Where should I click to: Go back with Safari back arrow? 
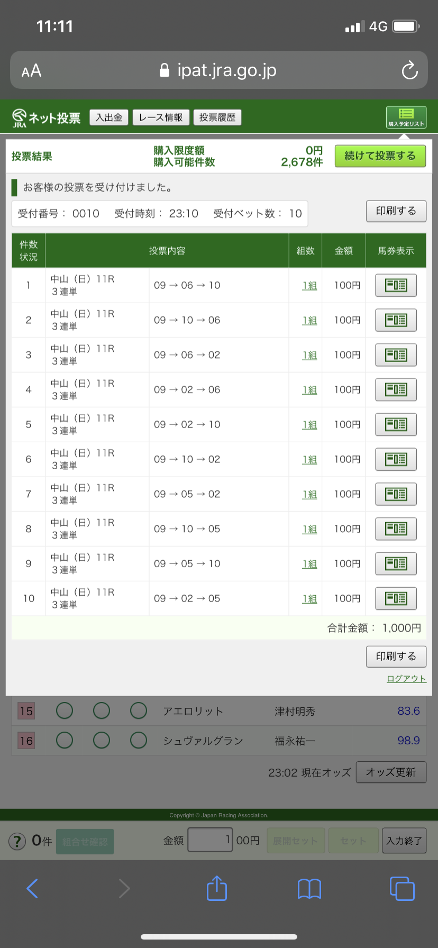(x=32, y=888)
